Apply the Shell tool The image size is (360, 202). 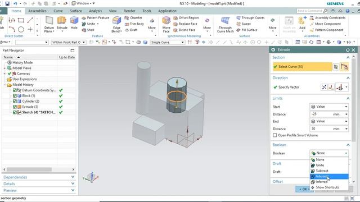(88, 30)
